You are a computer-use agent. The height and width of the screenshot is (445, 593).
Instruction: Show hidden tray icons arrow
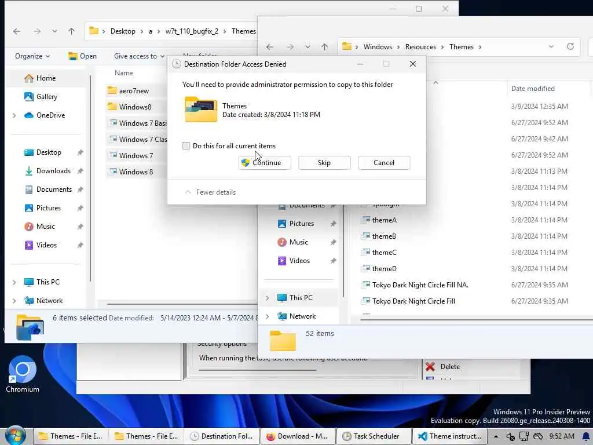[496, 436]
